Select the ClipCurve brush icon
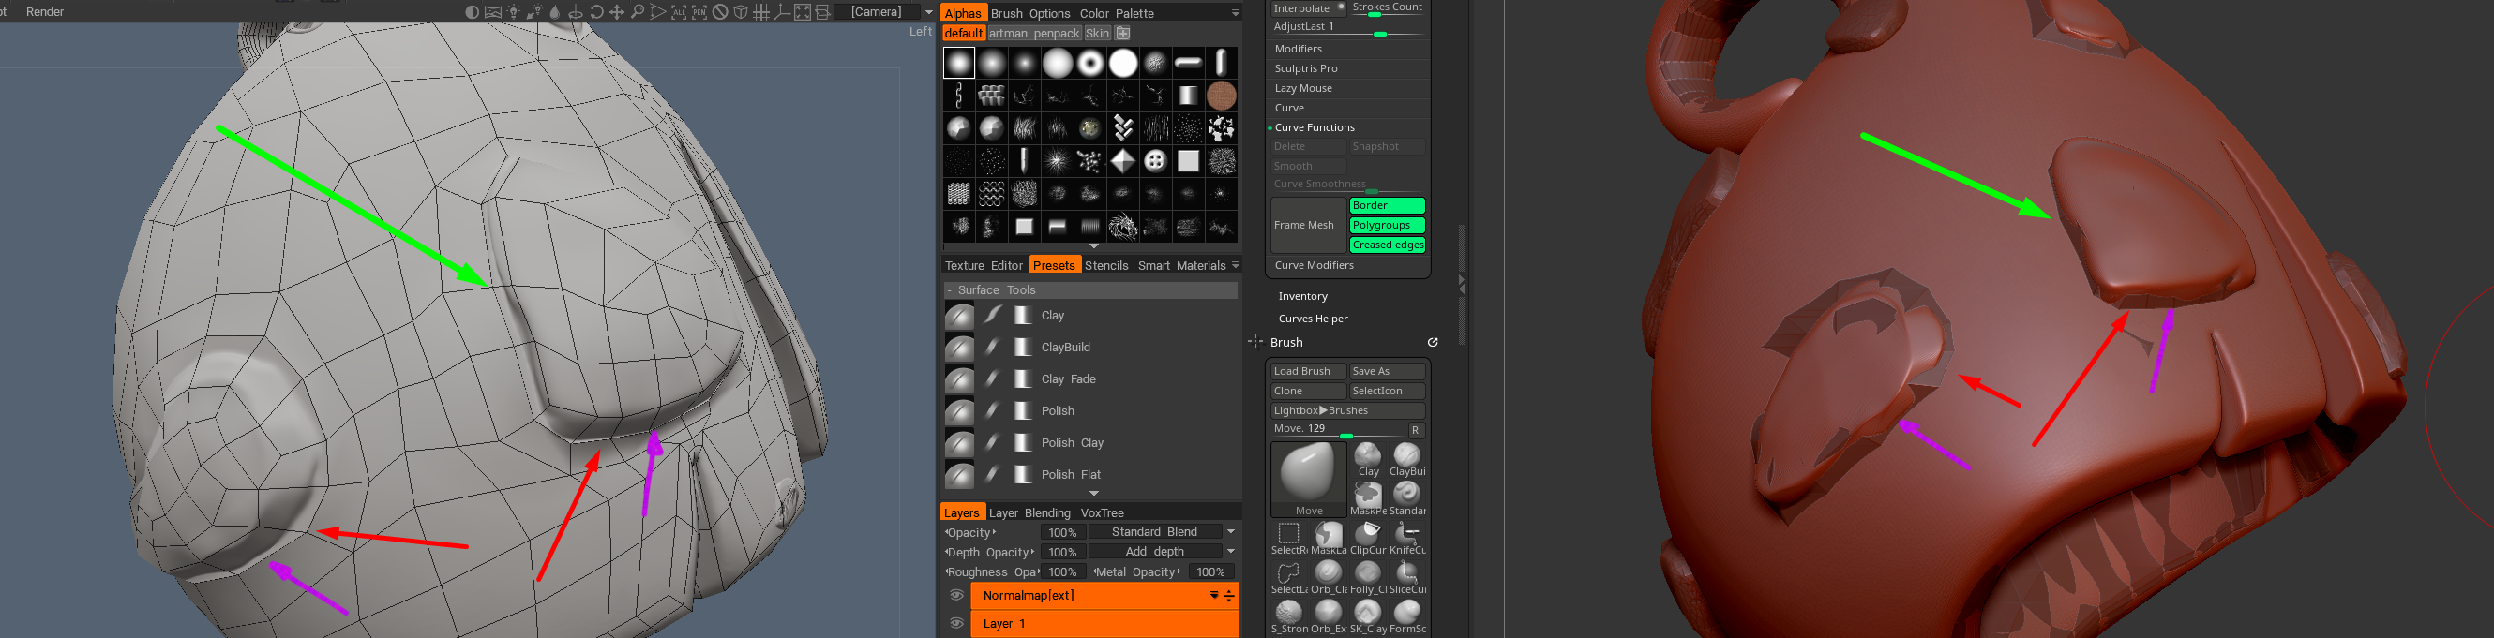Screen dimensions: 2494x638 [1368, 539]
